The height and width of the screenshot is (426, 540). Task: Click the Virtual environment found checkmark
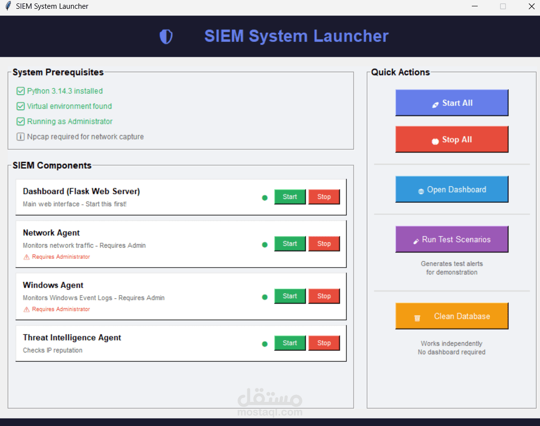coord(20,106)
